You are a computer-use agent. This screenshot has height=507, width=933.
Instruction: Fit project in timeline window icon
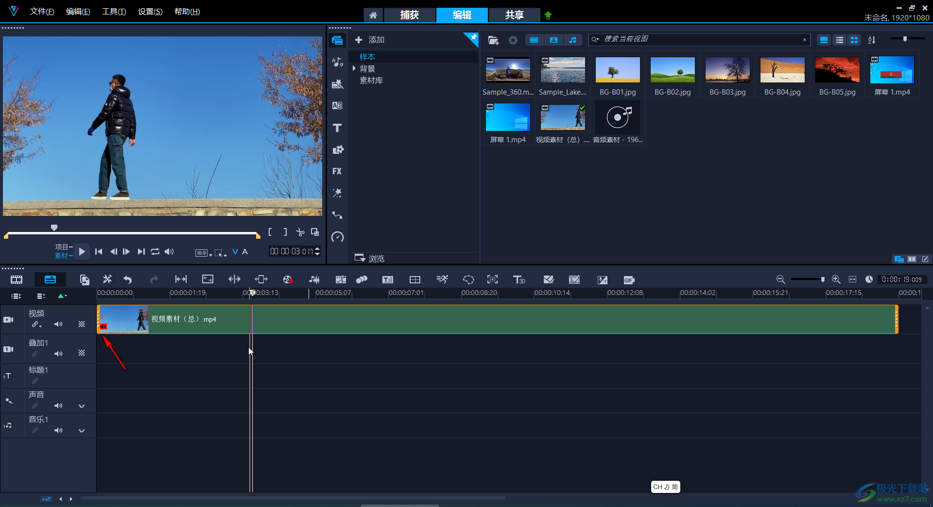(852, 279)
